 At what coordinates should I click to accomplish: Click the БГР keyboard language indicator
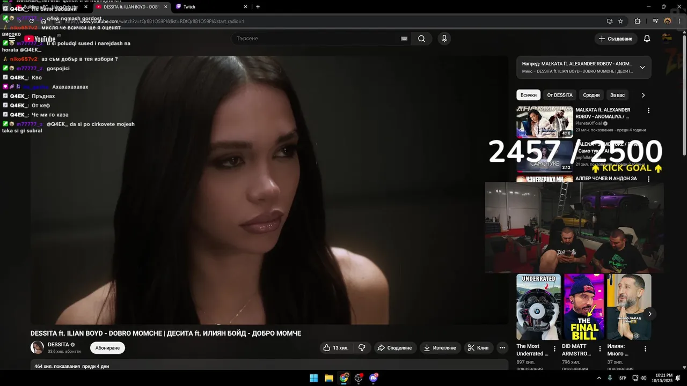(x=623, y=378)
